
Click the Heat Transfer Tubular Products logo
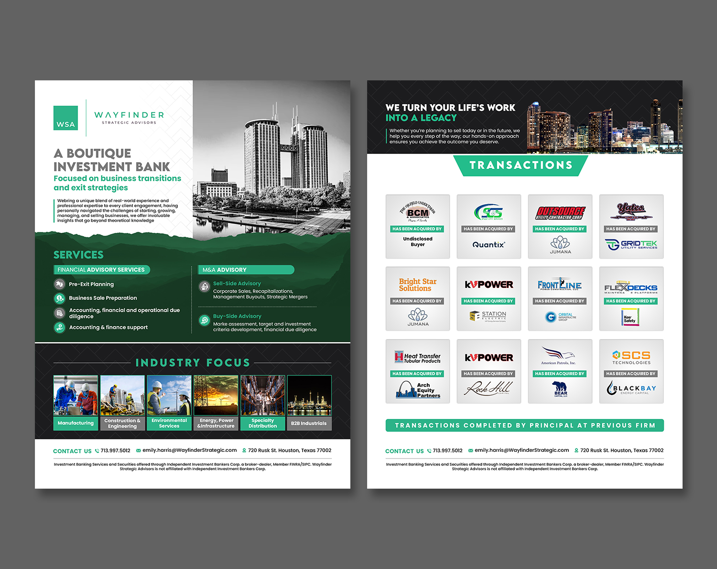(417, 358)
